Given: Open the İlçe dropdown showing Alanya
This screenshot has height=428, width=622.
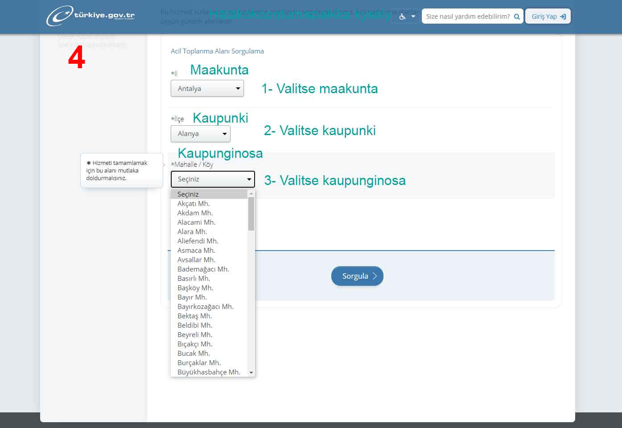Looking at the screenshot, I should pos(200,134).
